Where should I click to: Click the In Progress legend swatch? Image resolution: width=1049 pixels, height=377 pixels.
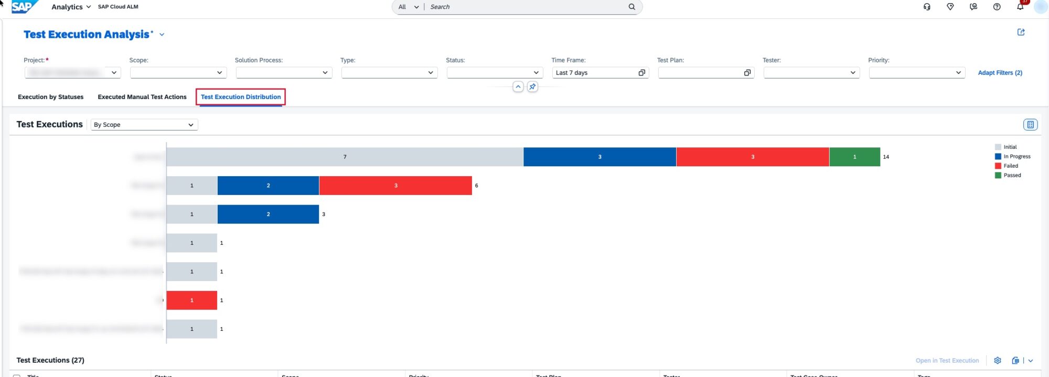[998, 157]
